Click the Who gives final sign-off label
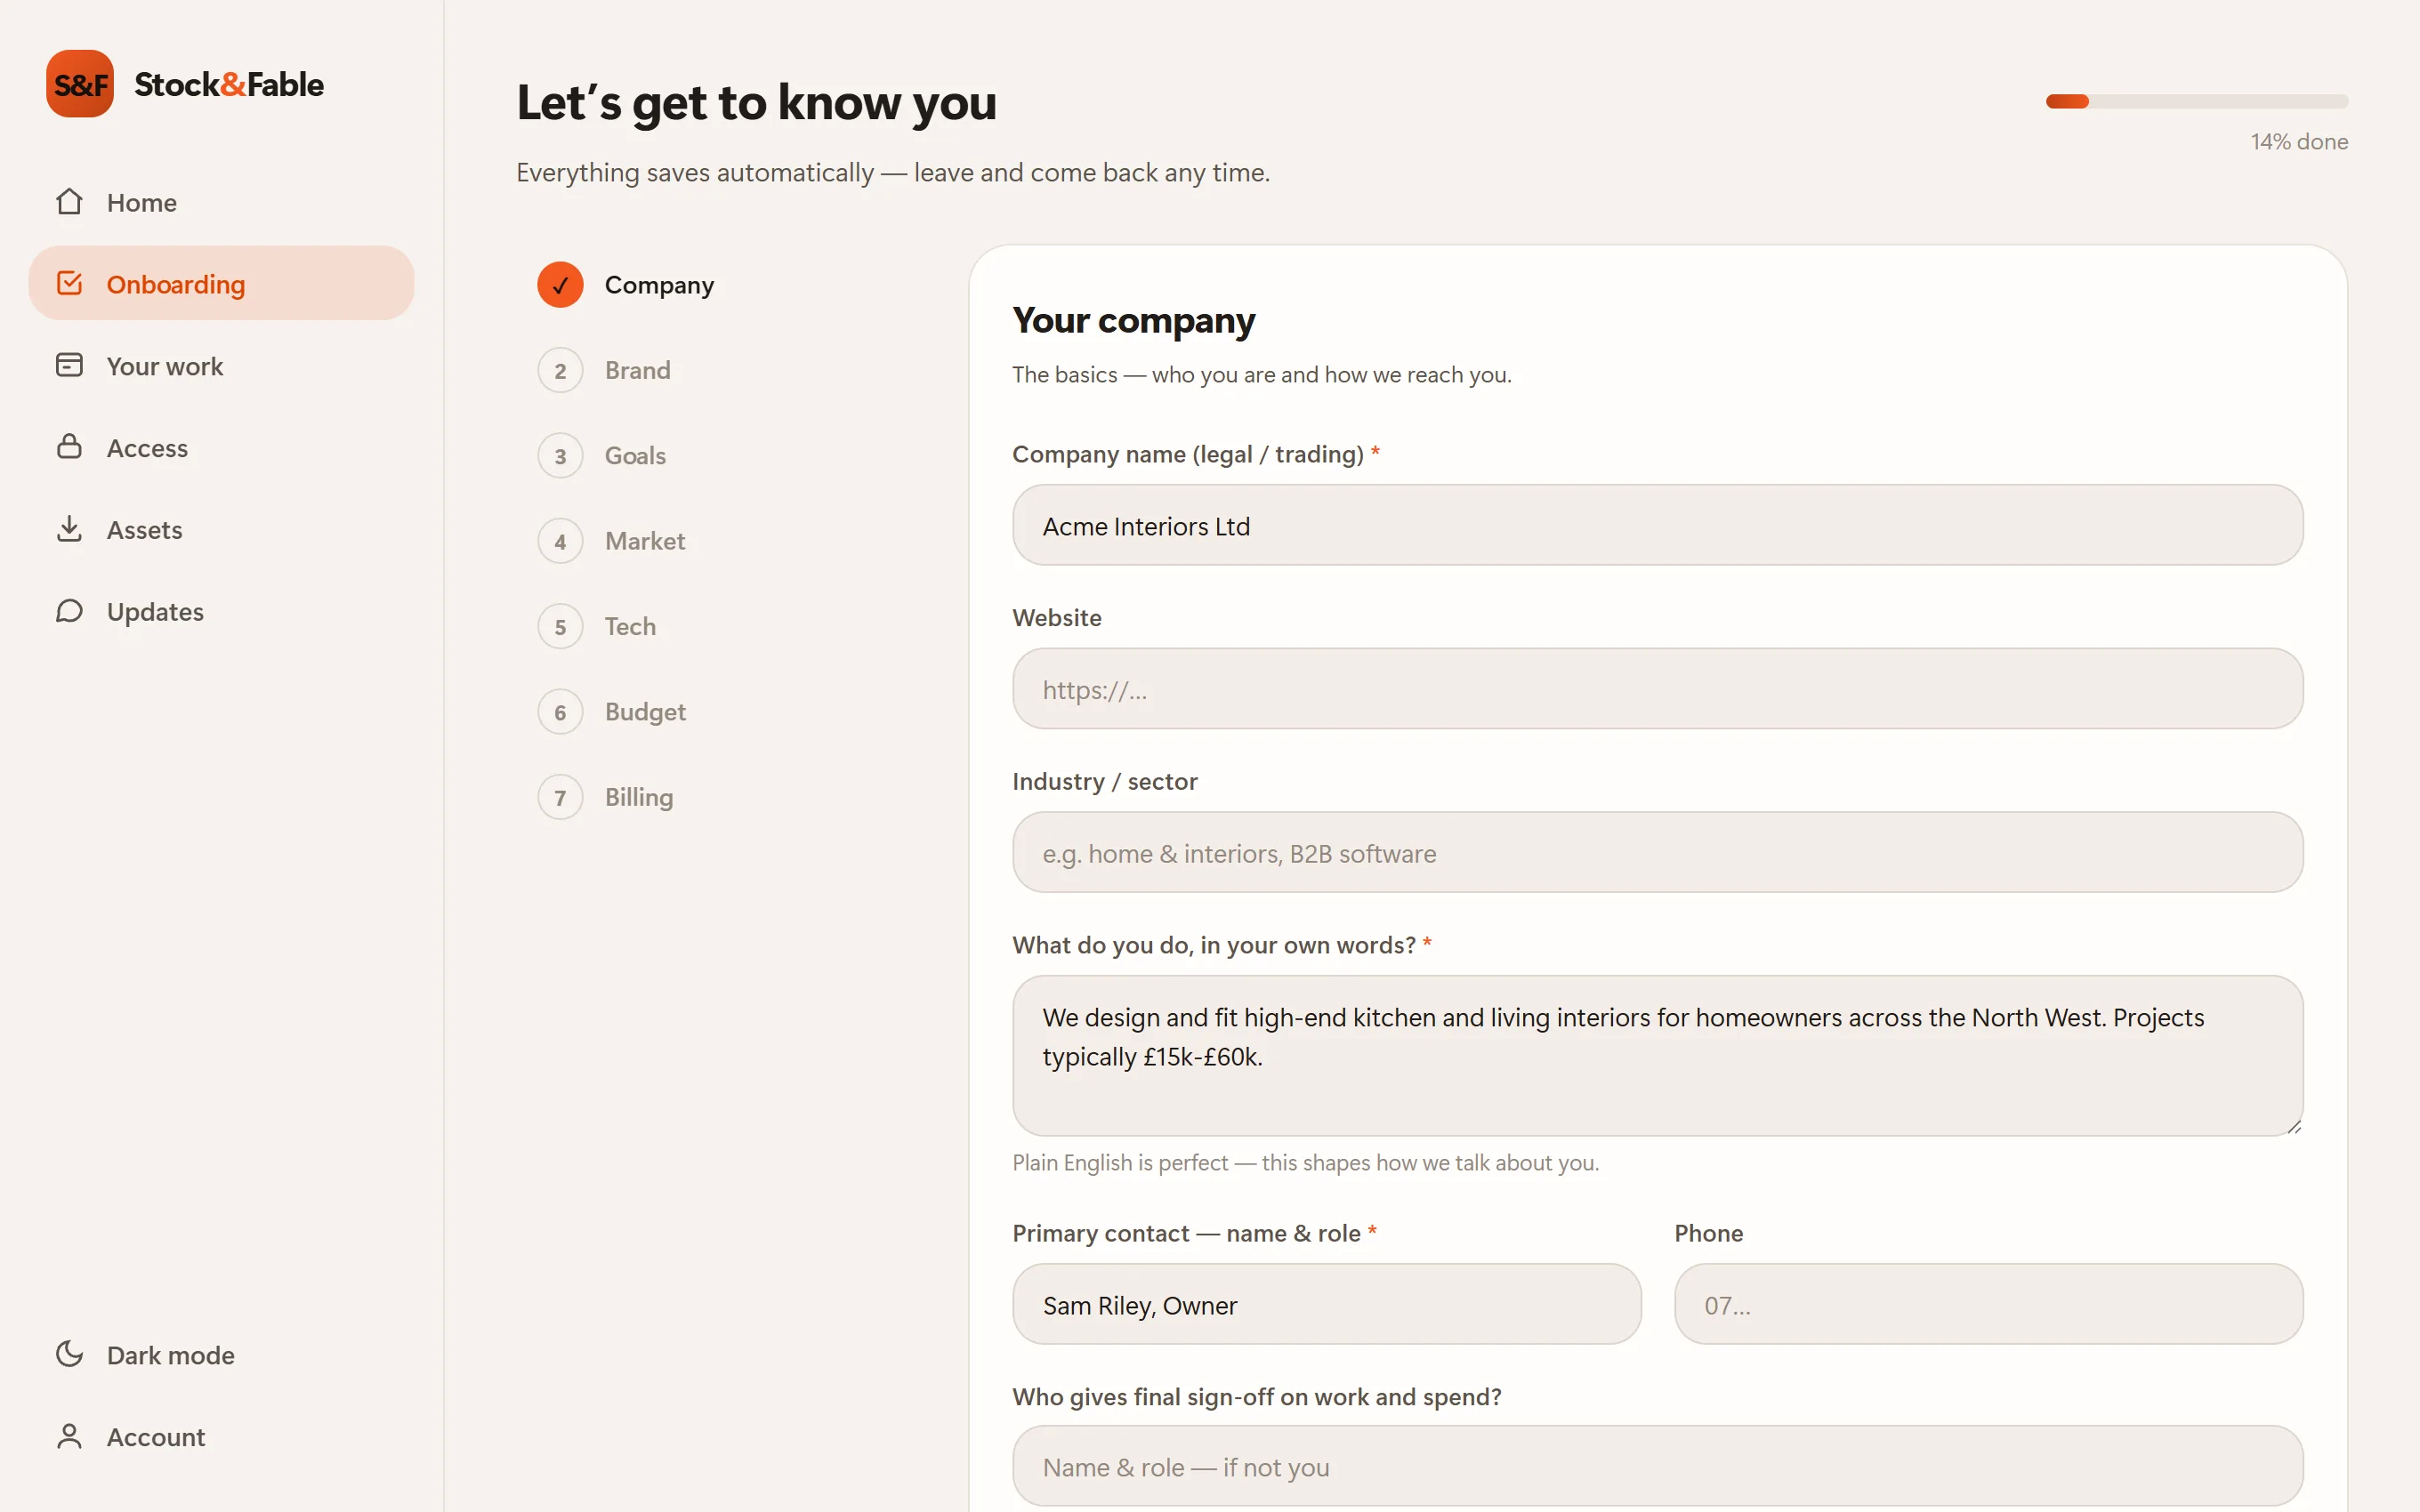Viewport: 2420px width, 1512px height. (x=1256, y=1397)
